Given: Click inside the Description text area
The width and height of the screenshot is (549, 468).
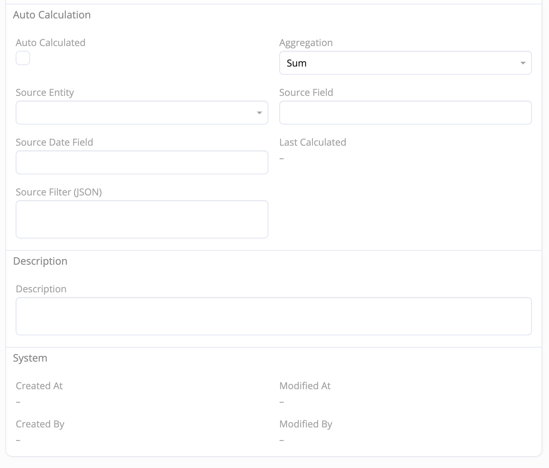Looking at the screenshot, I should click(273, 316).
